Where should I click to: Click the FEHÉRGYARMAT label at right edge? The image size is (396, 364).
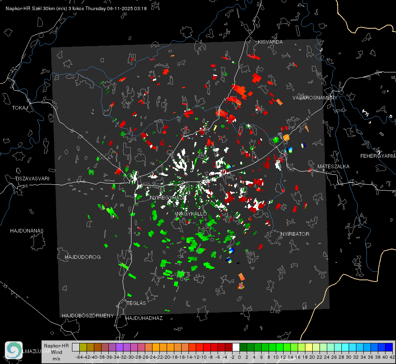pyautogui.click(x=378, y=156)
